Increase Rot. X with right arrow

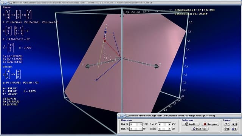tap(141, 124)
